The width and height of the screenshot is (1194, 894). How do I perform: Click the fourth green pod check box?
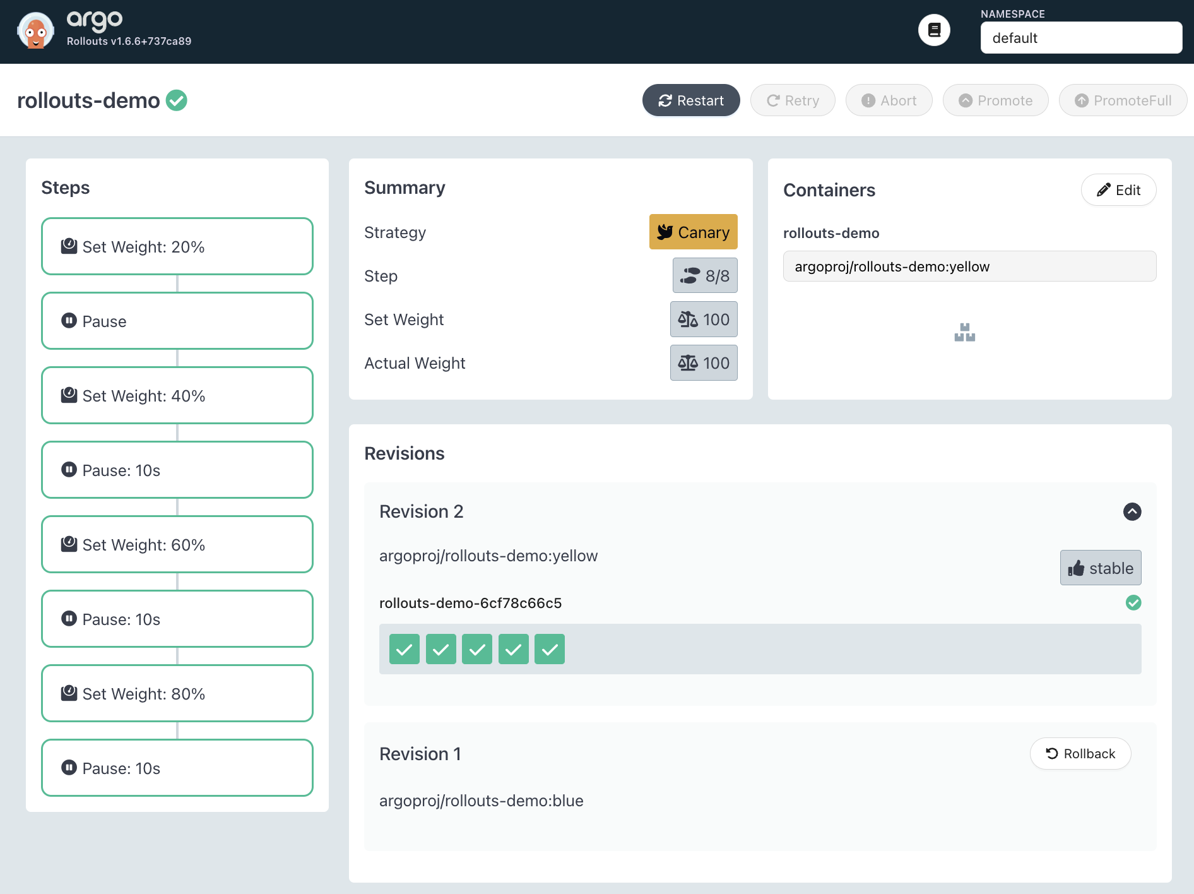coord(514,649)
